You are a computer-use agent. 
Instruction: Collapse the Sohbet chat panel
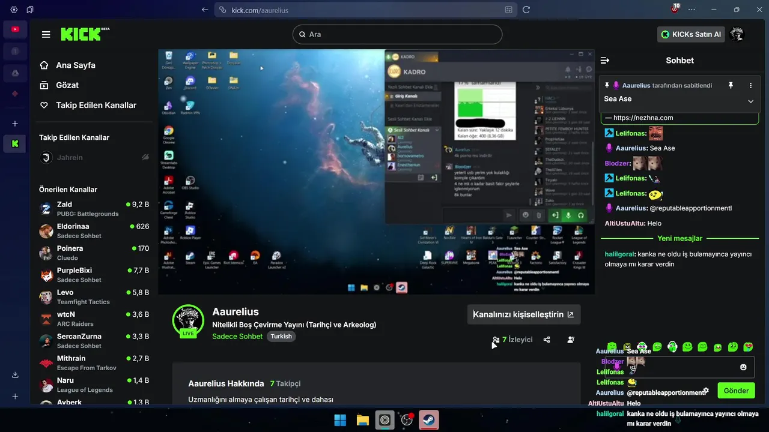point(605,61)
